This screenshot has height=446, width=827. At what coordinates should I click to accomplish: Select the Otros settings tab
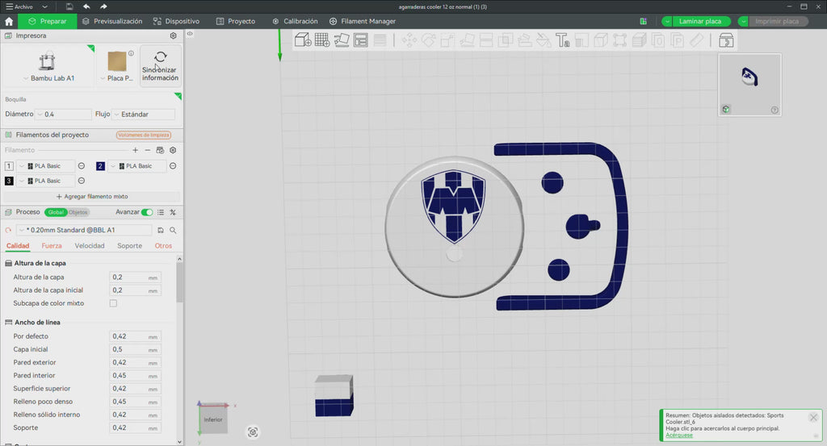(x=163, y=246)
